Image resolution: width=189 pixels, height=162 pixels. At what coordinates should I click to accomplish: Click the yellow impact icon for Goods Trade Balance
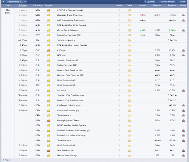point(48,30)
